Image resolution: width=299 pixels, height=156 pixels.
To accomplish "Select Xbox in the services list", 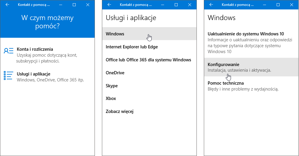I will pyautogui.click(x=149, y=98).
